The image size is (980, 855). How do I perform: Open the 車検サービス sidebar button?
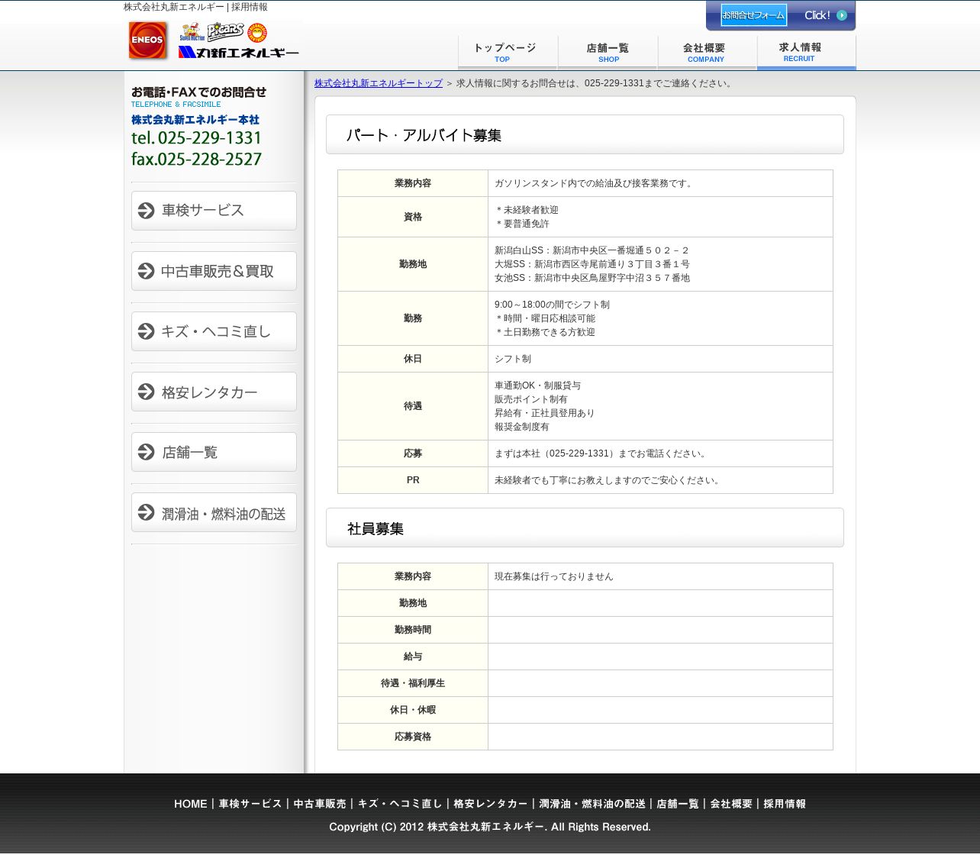pos(214,210)
